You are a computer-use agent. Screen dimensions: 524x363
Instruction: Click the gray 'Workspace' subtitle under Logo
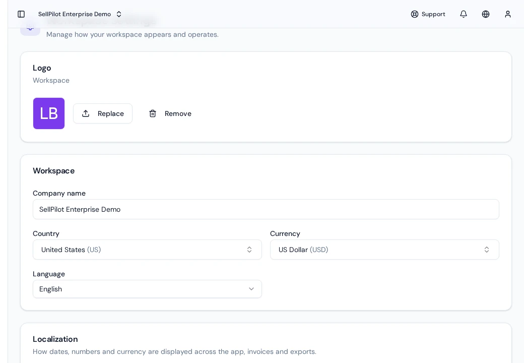point(51,81)
